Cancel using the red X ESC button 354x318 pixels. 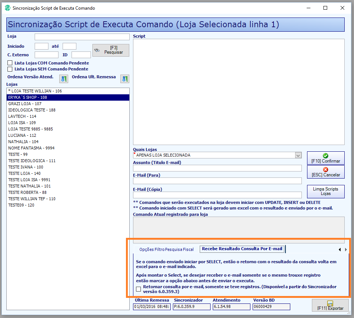click(326, 172)
